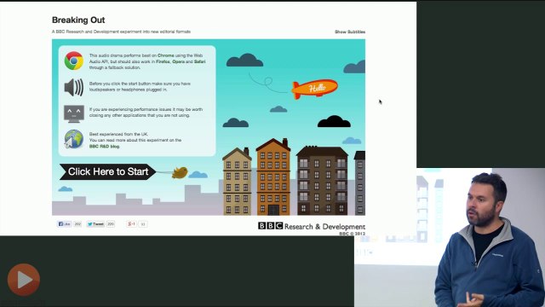
Task: Open the BBC R&D blog link
Action: (x=104, y=147)
